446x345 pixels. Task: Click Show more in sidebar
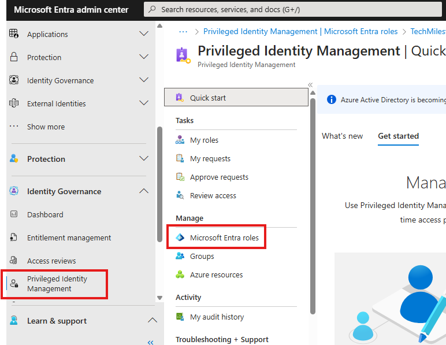46,127
